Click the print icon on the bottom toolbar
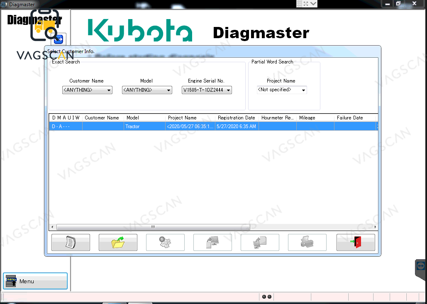Image resolution: width=427 pixels, height=304 pixels. (307, 242)
